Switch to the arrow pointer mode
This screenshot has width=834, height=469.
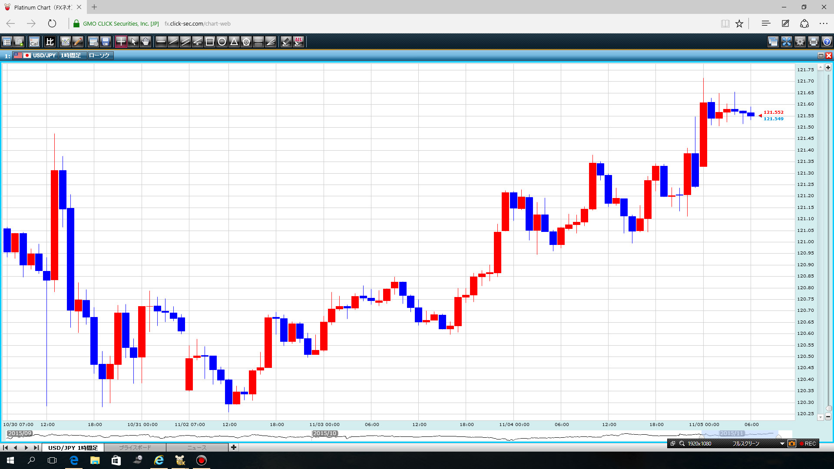click(133, 42)
